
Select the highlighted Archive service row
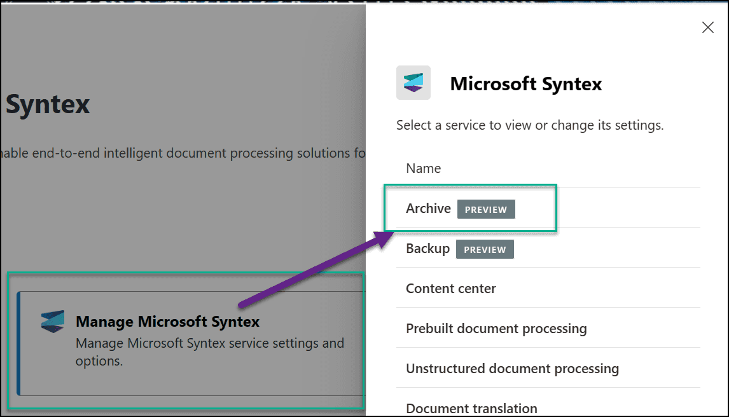pos(471,208)
